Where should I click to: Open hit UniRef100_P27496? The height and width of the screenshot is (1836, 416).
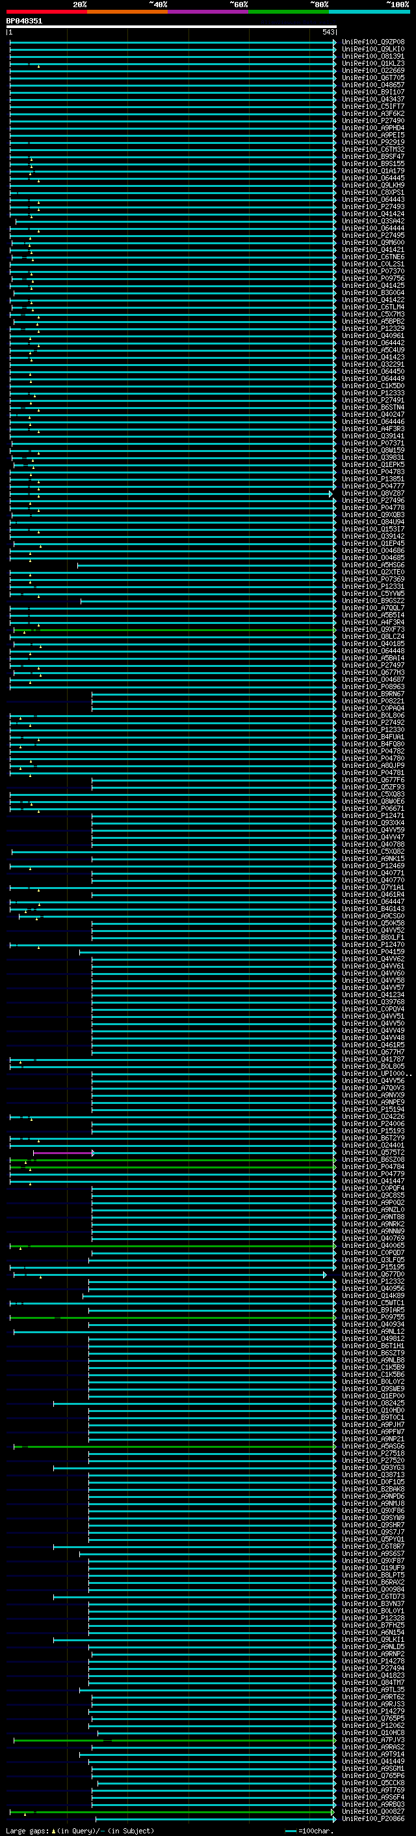tap(372, 500)
